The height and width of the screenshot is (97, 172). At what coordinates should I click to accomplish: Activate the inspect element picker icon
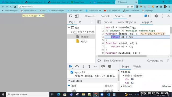(x=71, y=16)
